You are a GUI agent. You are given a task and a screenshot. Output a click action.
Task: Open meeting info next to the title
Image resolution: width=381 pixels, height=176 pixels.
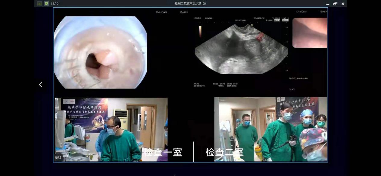click(204, 4)
